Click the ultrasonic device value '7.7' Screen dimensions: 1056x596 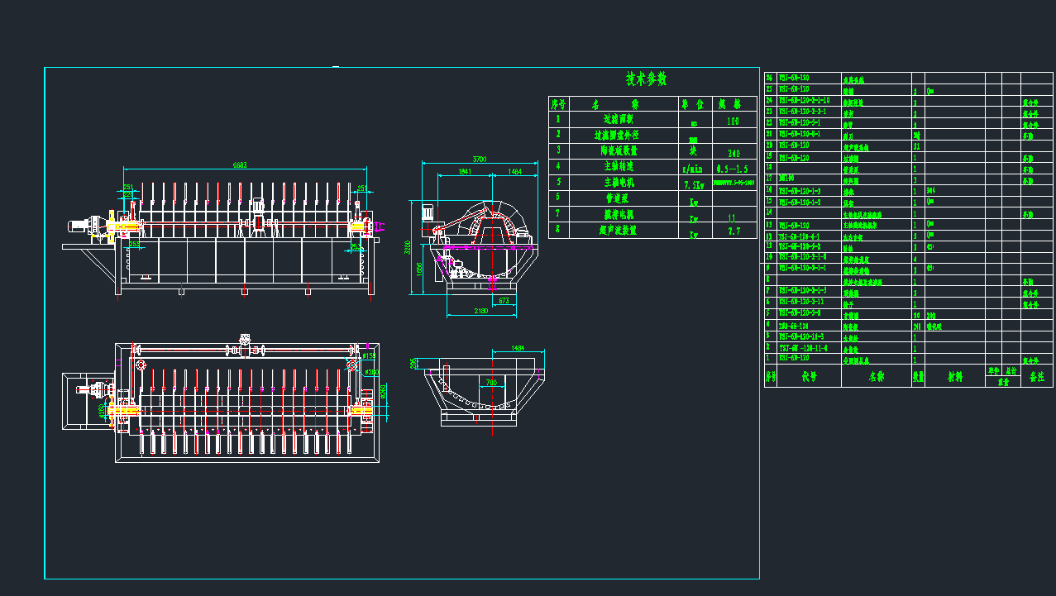[x=733, y=232]
